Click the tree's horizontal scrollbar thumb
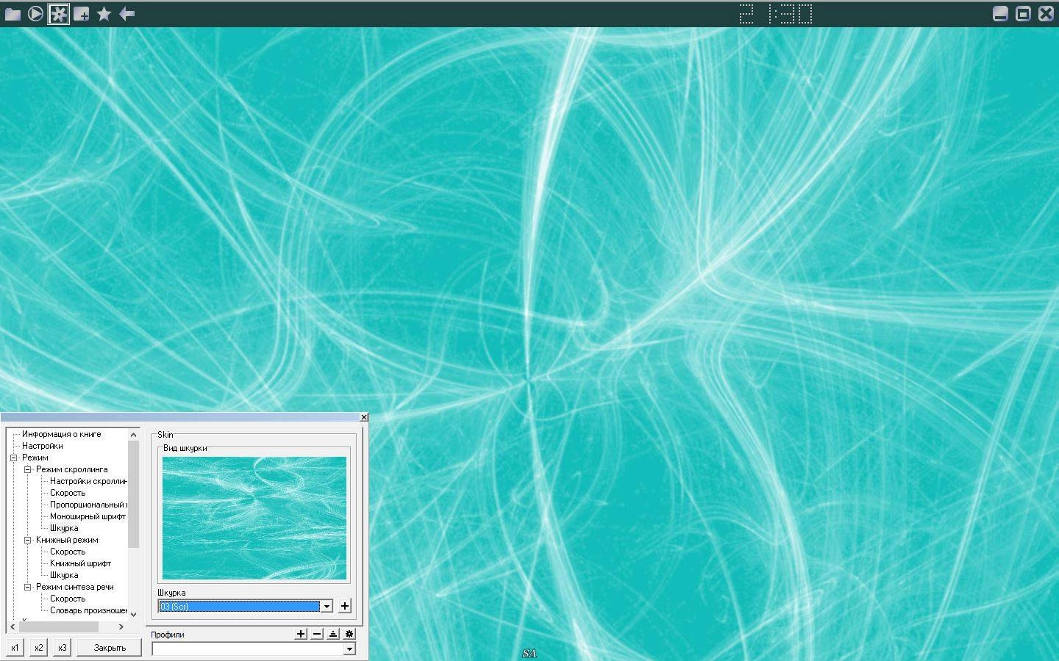 tap(59, 626)
